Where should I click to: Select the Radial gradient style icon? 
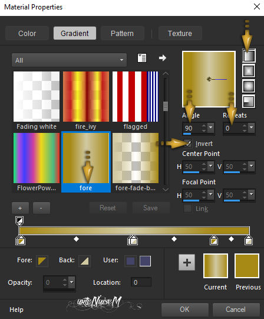(x=249, y=101)
